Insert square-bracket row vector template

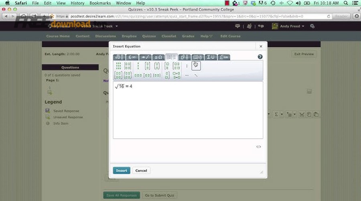pos(147,75)
